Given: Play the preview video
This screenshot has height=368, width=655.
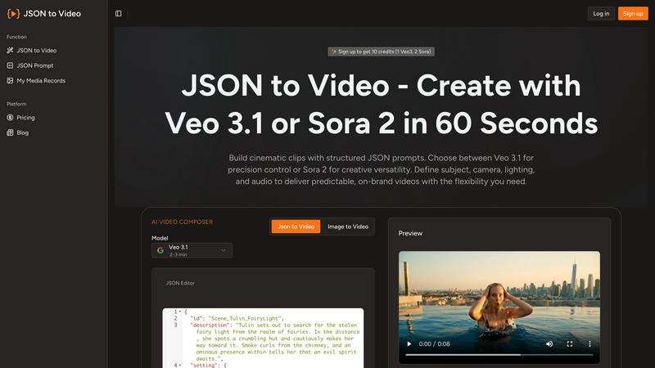Looking at the screenshot, I should click(409, 343).
